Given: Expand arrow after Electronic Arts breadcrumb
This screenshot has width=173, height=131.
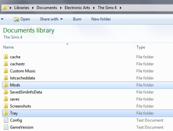Looking at the screenshot, I should [x=94, y=8].
